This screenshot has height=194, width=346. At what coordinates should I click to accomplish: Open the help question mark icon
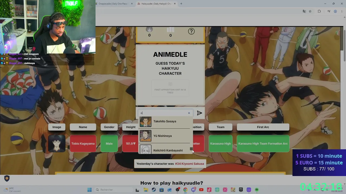tap(191, 31)
